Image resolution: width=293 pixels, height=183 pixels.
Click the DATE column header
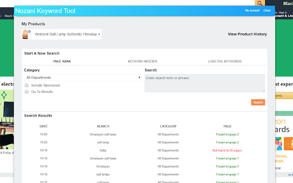pos(43,126)
